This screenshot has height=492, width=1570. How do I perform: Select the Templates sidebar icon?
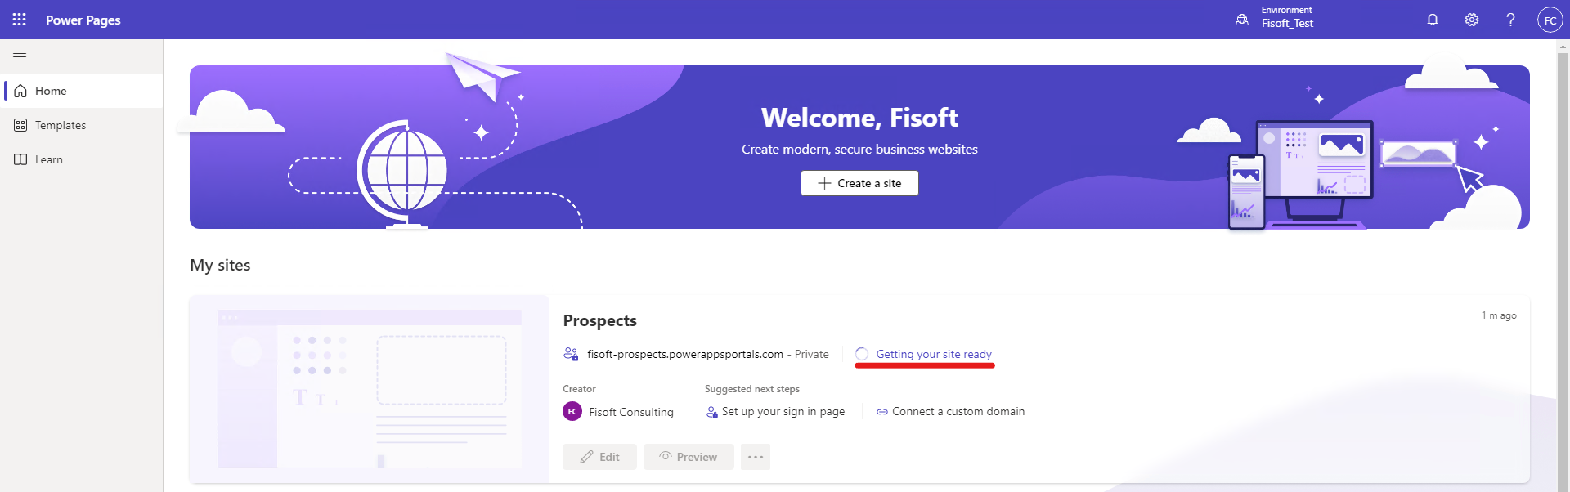[20, 124]
